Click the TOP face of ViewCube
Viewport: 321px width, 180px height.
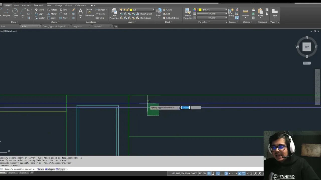307,47
